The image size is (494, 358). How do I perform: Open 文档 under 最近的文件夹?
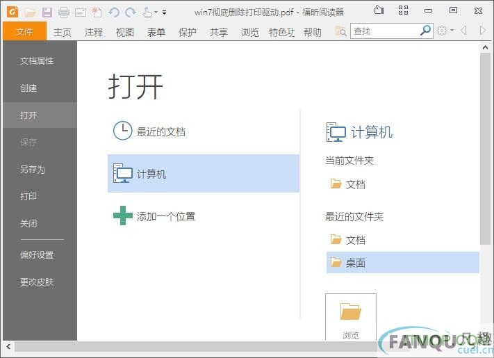click(x=403, y=240)
